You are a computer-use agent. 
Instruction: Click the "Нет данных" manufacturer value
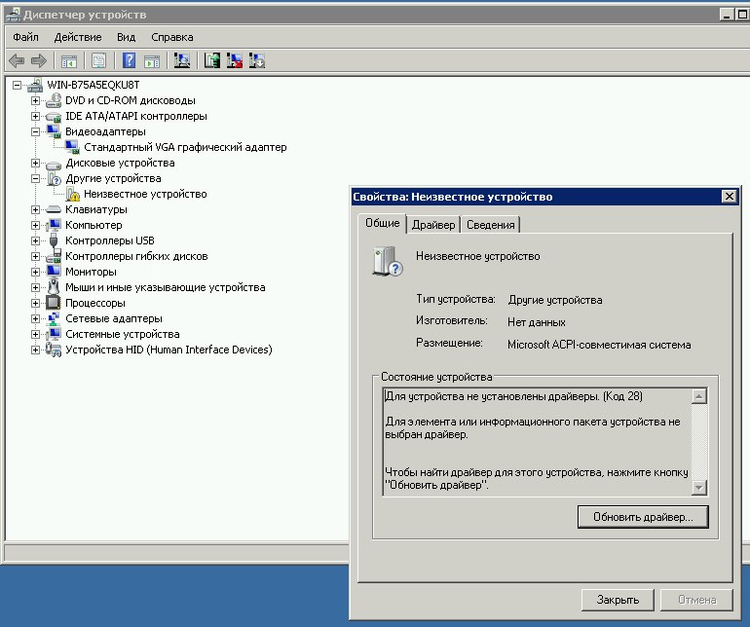coord(536,322)
